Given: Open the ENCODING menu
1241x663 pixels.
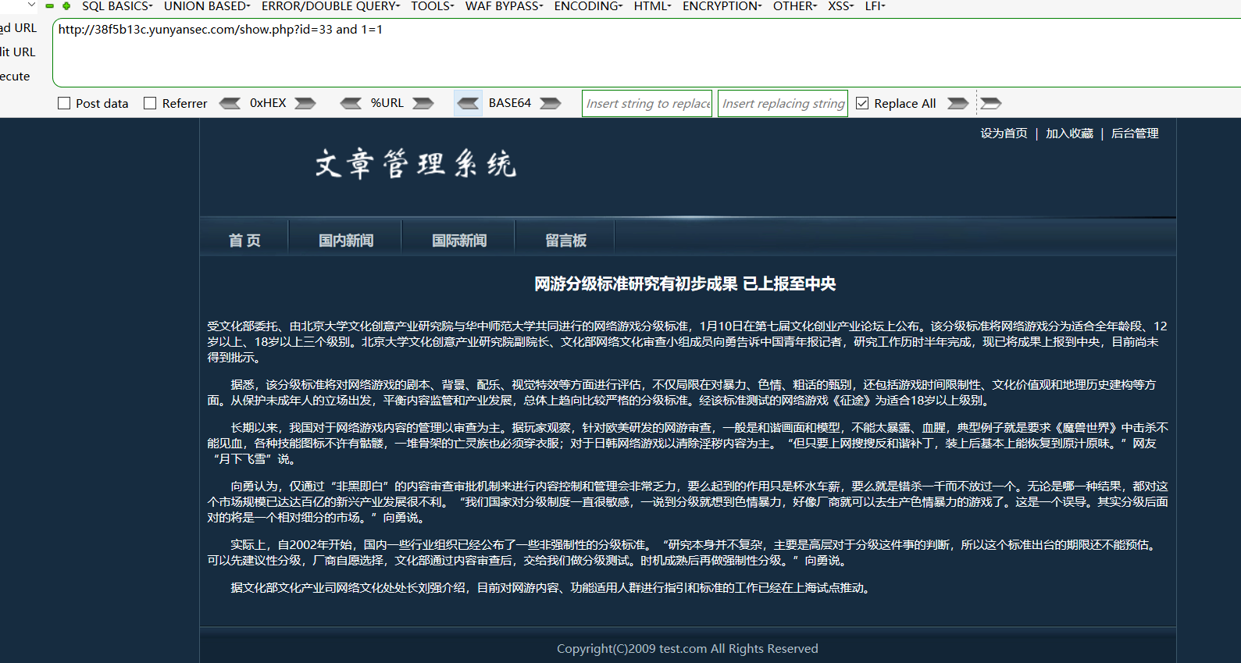Looking at the screenshot, I should pyautogui.click(x=588, y=6).
